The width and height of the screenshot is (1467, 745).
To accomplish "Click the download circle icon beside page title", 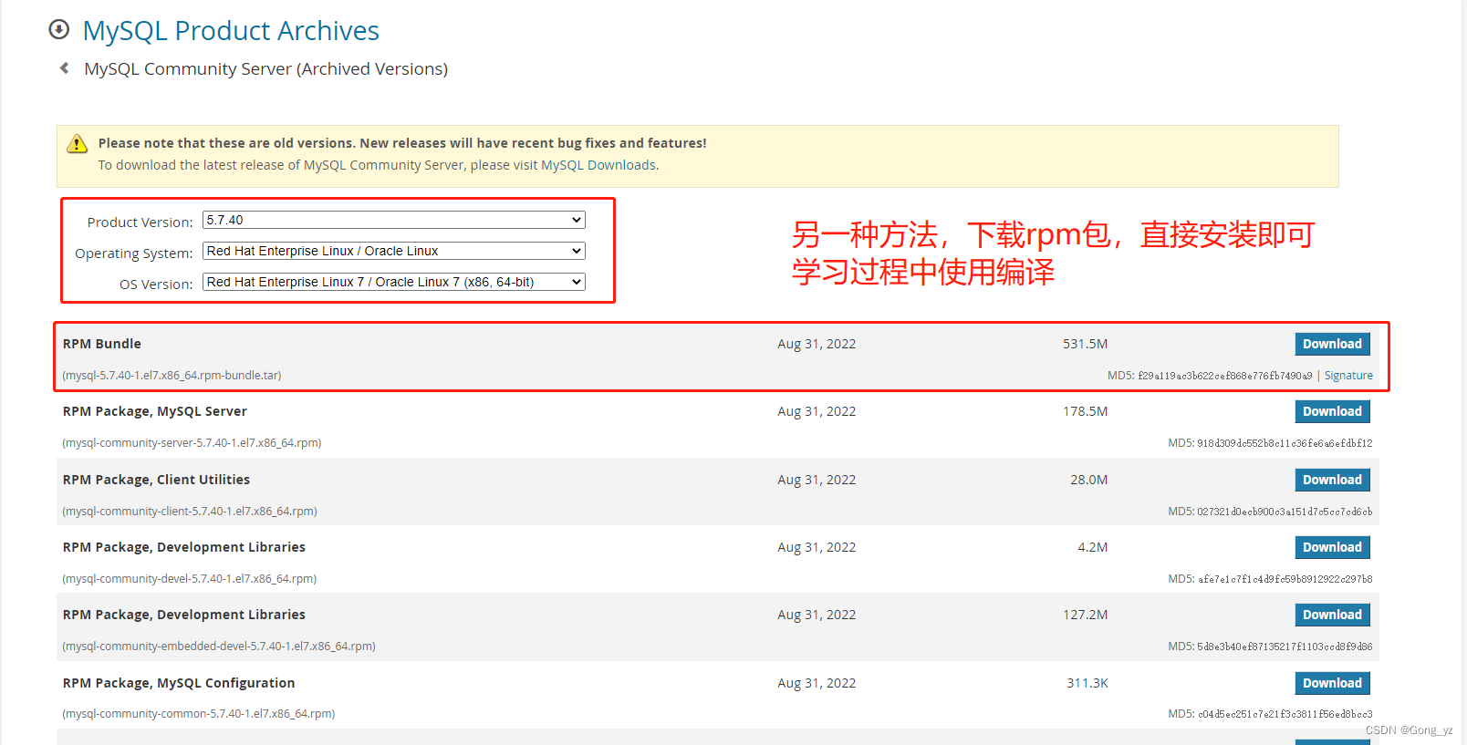I will point(58,30).
